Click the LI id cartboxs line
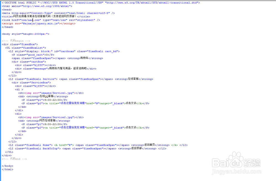 pyautogui.click(x=64, y=51)
